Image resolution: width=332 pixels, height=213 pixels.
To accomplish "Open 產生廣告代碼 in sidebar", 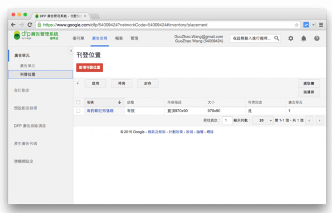I will tap(26, 144).
